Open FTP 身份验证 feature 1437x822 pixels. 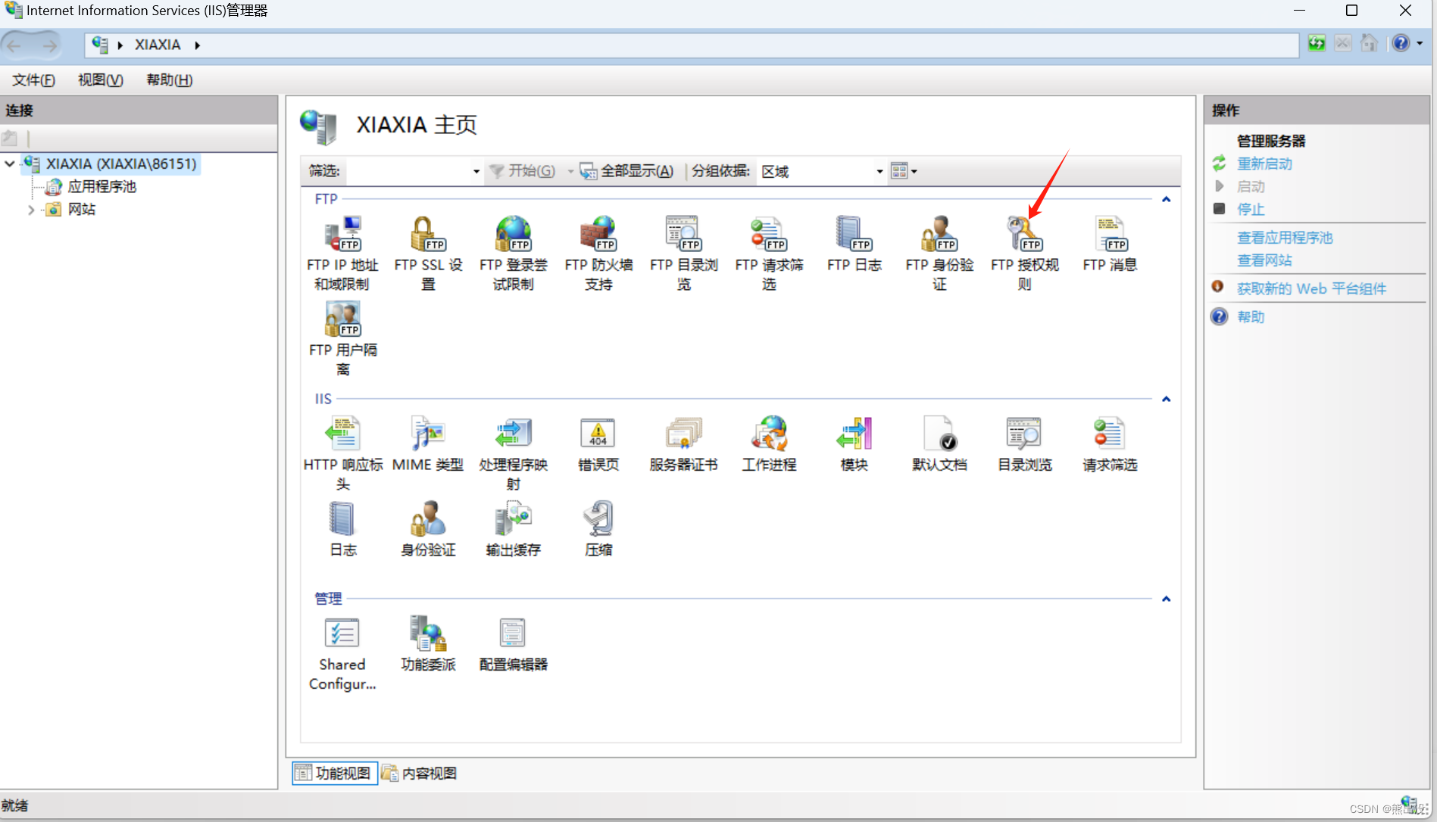939,253
